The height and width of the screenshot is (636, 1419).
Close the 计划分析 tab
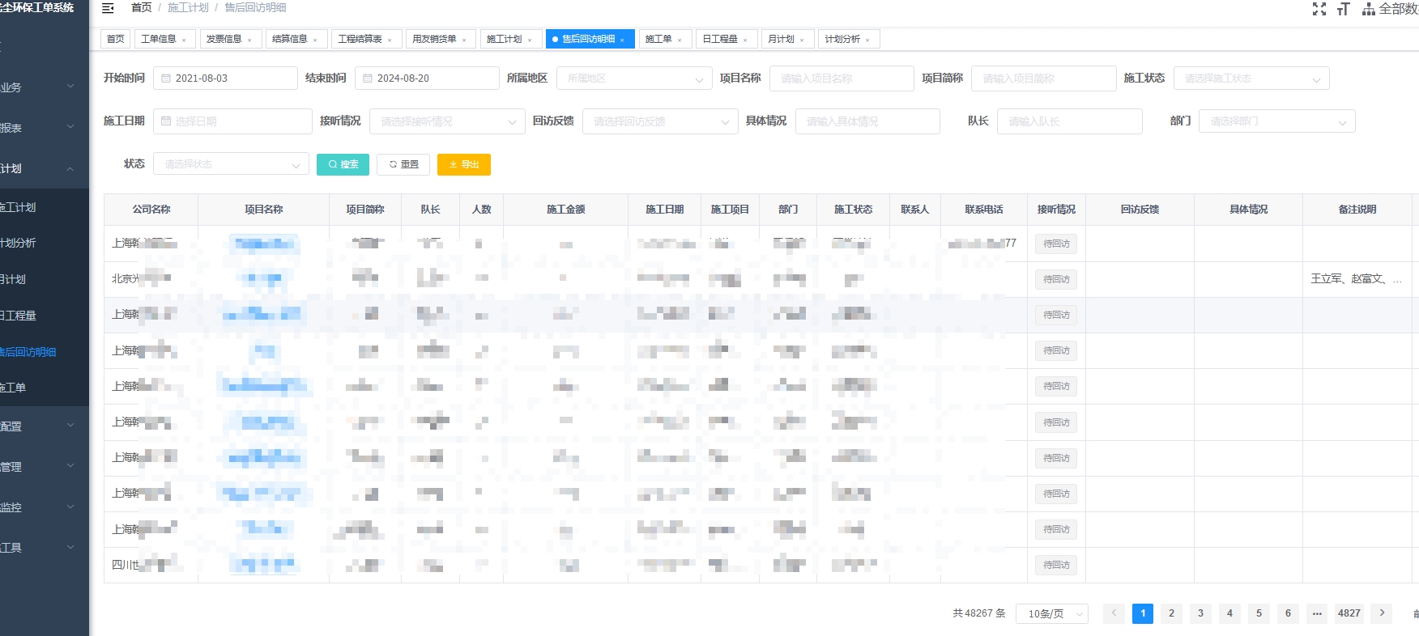[867, 40]
